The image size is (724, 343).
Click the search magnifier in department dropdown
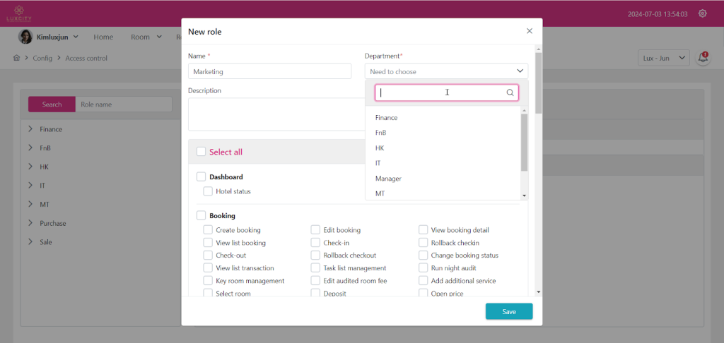pos(510,92)
